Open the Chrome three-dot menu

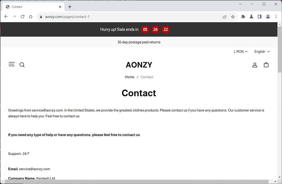(276, 17)
